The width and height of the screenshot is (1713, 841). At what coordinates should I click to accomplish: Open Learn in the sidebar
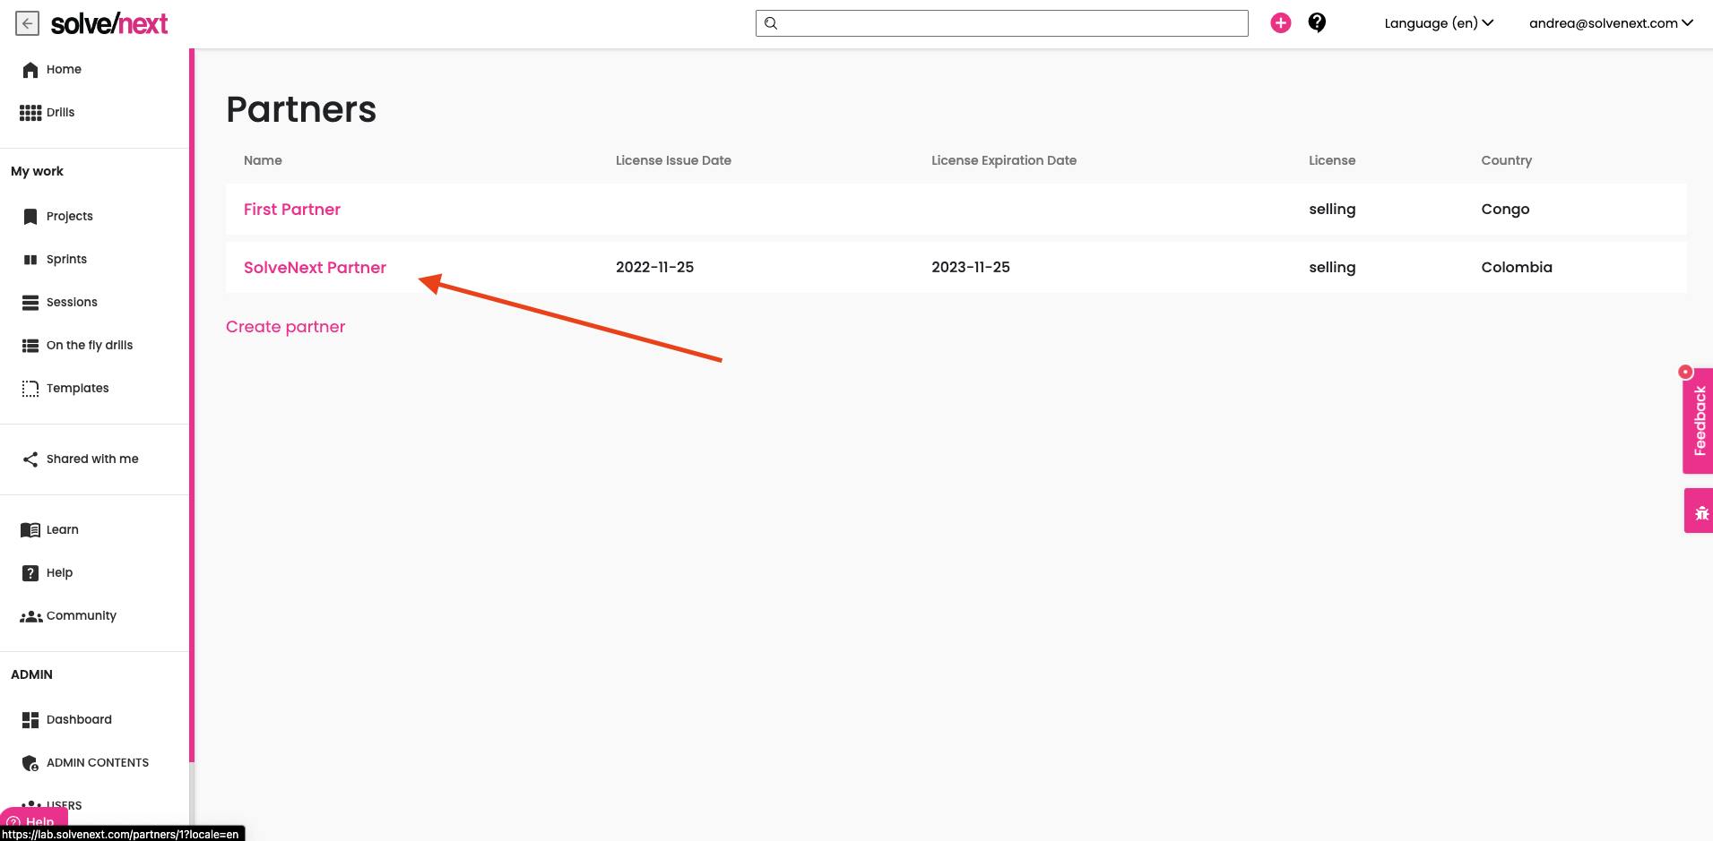tap(63, 529)
